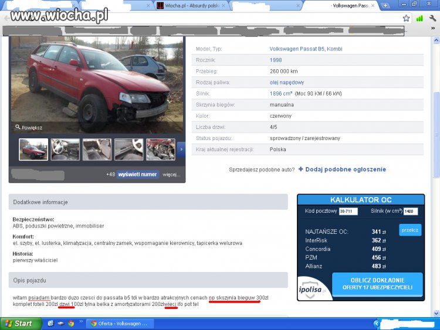The image size is (440, 330).
Task: Close the Volkswagen Pass tab
Action: tap(373, 6)
